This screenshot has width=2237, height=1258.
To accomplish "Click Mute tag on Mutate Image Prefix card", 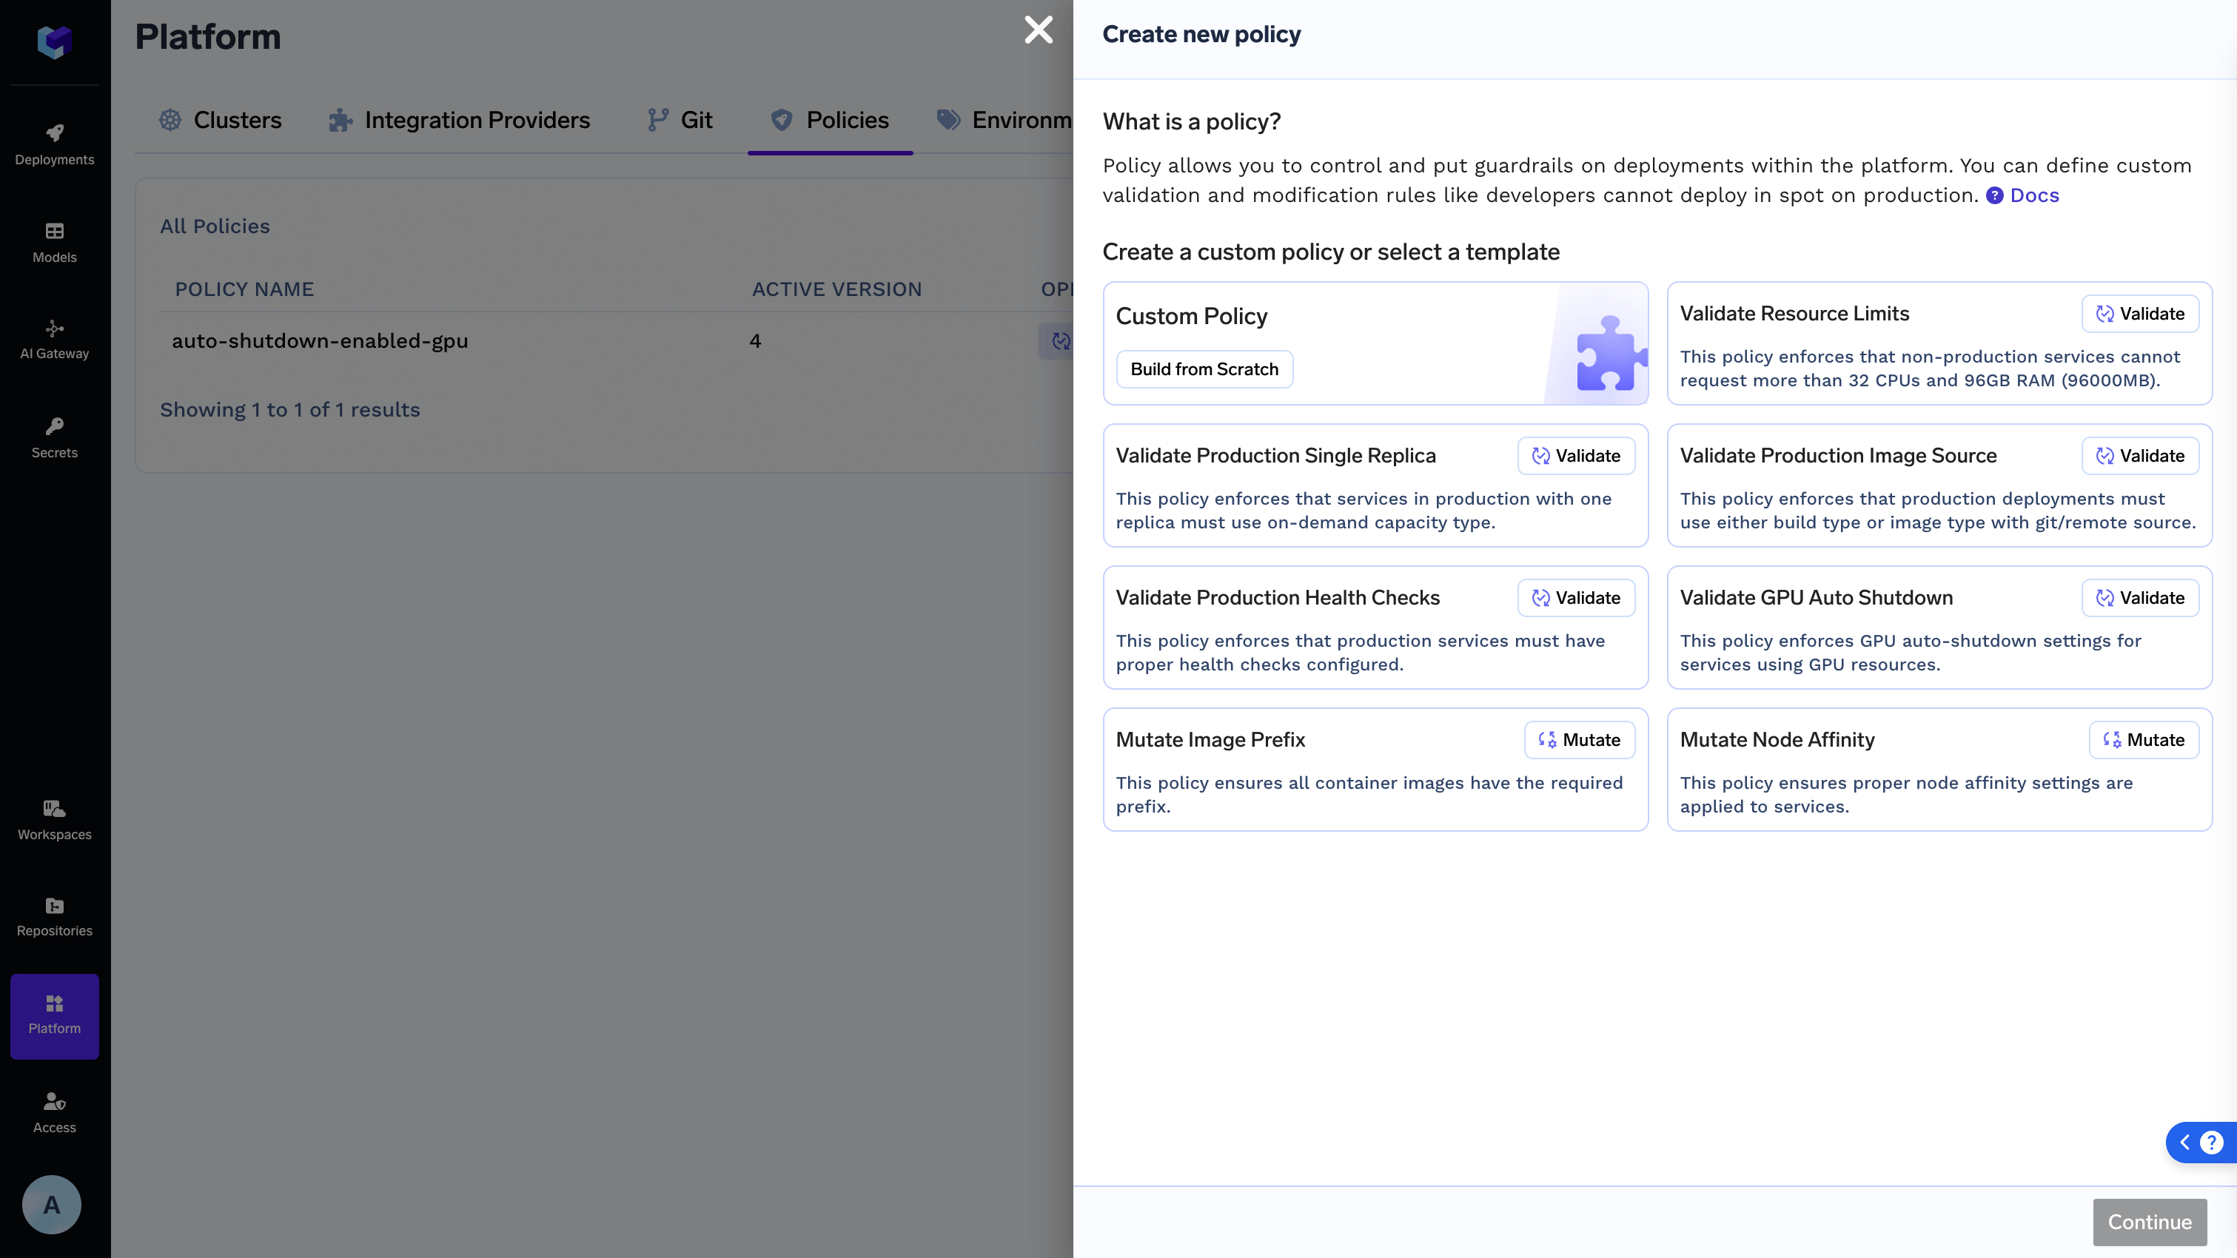I will point(1579,740).
